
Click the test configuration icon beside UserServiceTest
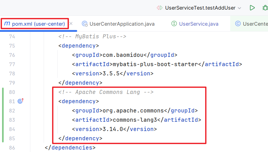pos(160,8)
